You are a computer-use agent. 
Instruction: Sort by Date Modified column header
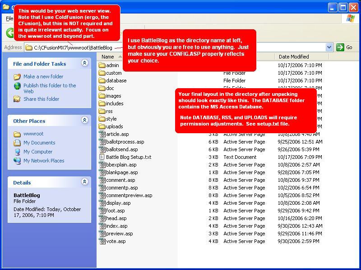pyautogui.click(x=294, y=57)
